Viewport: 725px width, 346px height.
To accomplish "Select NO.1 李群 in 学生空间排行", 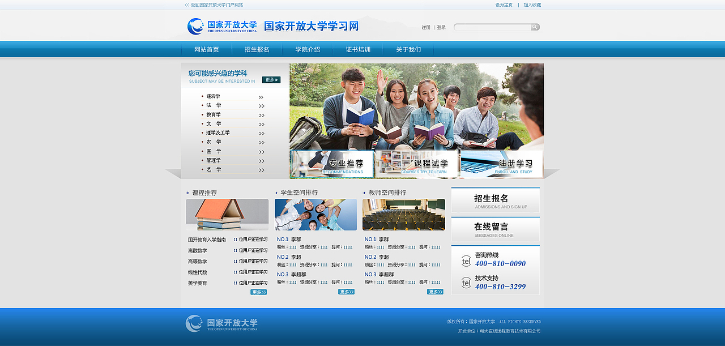I will pyautogui.click(x=289, y=240).
